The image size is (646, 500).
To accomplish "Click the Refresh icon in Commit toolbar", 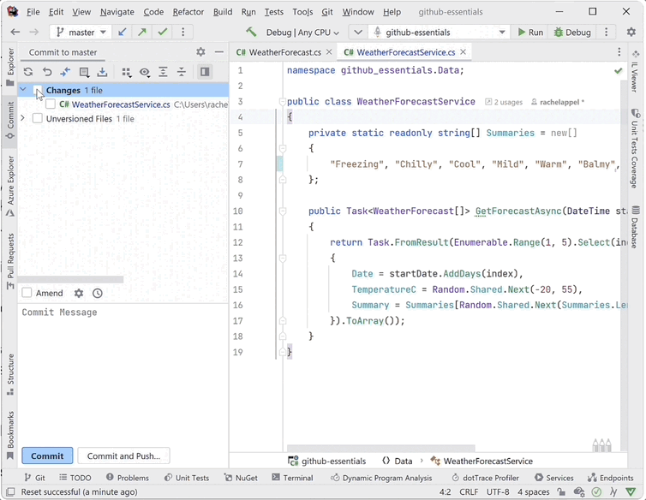I will pos(28,73).
